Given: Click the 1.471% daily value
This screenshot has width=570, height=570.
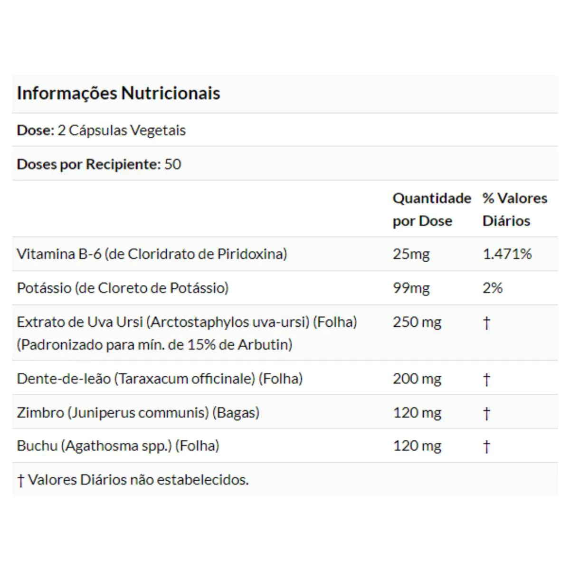Looking at the screenshot, I should click(x=507, y=254).
